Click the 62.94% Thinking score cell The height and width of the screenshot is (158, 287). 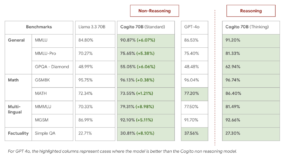click(x=251, y=67)
